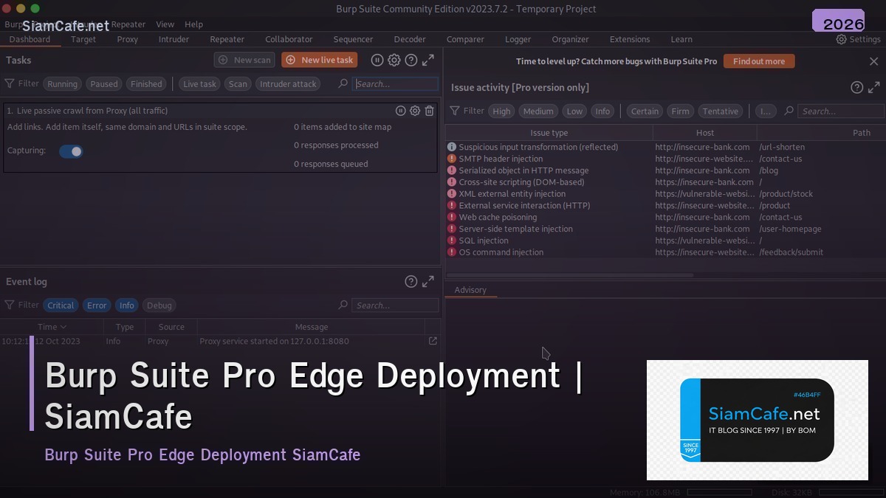Click the Tasks help question mark icon
This screenshot has width=886, height=498.
[411, 60]
